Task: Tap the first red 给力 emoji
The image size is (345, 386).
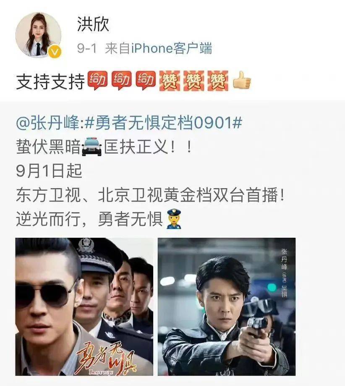Action: click(97, 80)
